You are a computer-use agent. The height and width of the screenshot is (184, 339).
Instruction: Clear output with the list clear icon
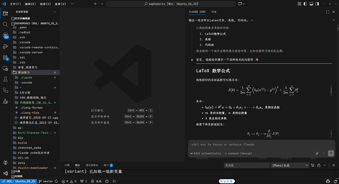(312, 165)
